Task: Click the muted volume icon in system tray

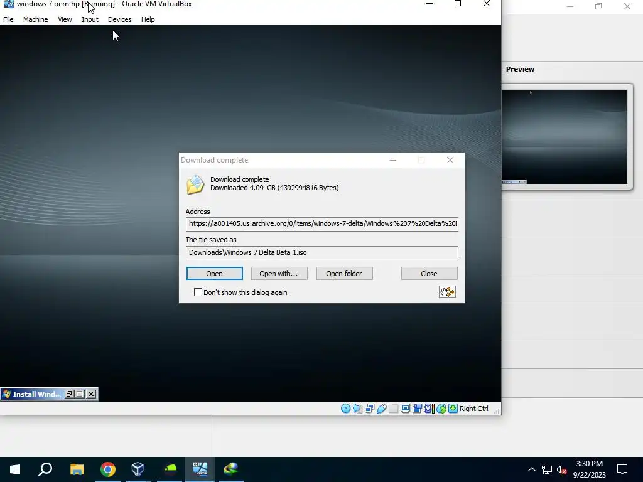Action: click(561, 469)
